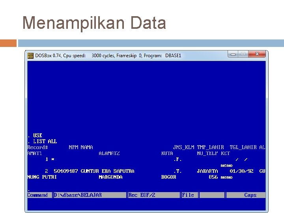
Task: Click birthplace 'JAKARTA'
Action: tap(207, 171)
